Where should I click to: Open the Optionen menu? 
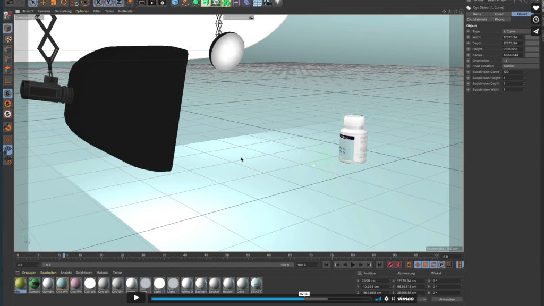click(x=82, y=11)
